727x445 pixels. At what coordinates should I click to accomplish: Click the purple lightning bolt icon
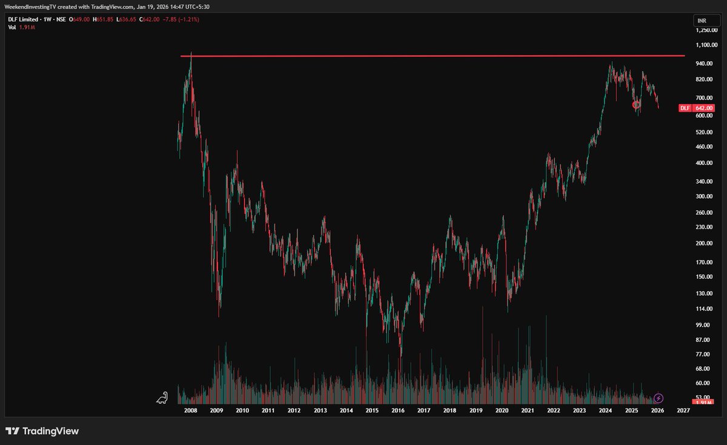pos(659,398)
